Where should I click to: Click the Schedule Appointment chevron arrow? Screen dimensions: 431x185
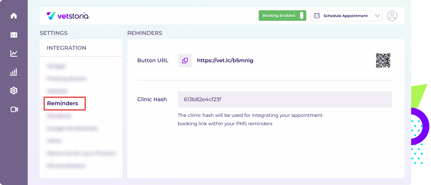click(377, 16)
